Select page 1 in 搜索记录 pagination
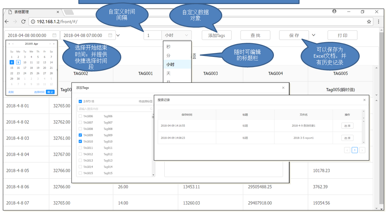The height and width of the screenshot is (213, 386). [355, 150]
